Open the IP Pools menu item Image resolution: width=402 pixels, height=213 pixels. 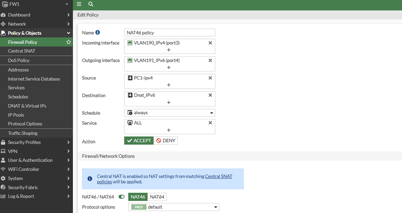(16, 115)
